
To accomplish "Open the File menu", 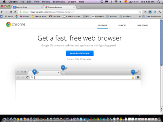I will [22, 2].
